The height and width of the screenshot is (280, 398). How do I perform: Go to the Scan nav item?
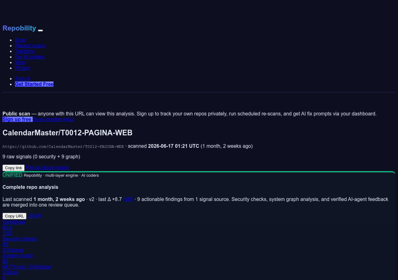click(x=21, y=40)
